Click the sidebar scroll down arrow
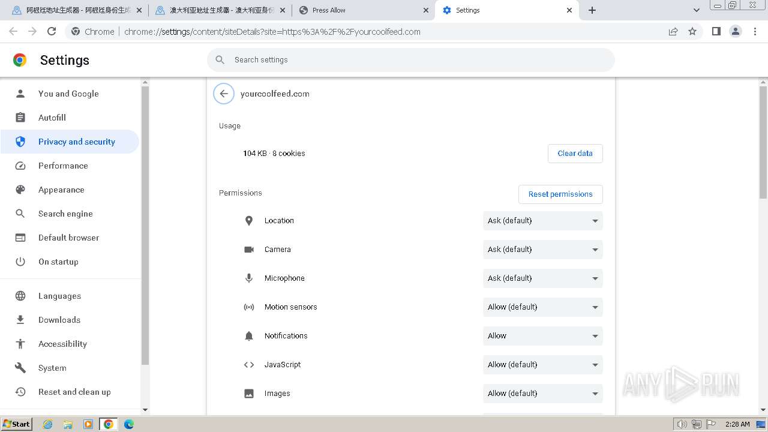 pyautogui.click(x=145, y=410)
